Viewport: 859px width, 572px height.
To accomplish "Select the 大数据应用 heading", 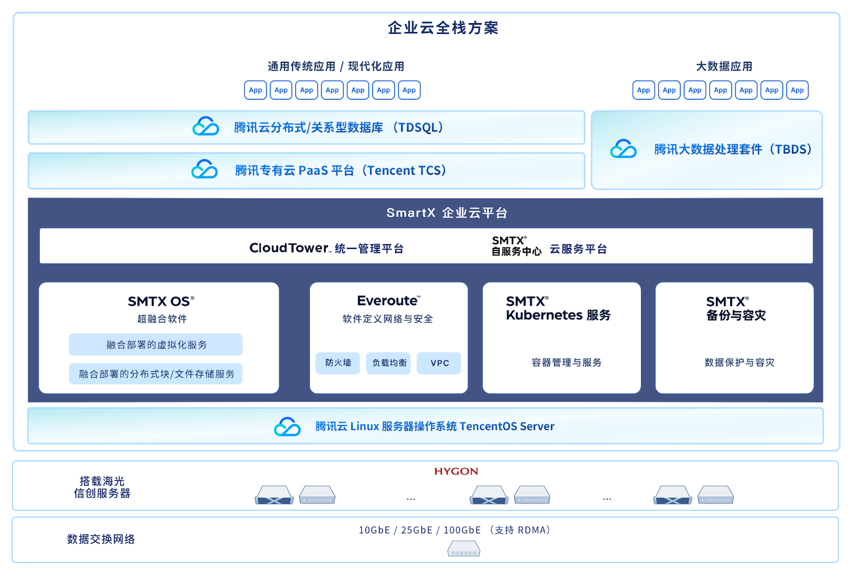I will click(724, 67).
